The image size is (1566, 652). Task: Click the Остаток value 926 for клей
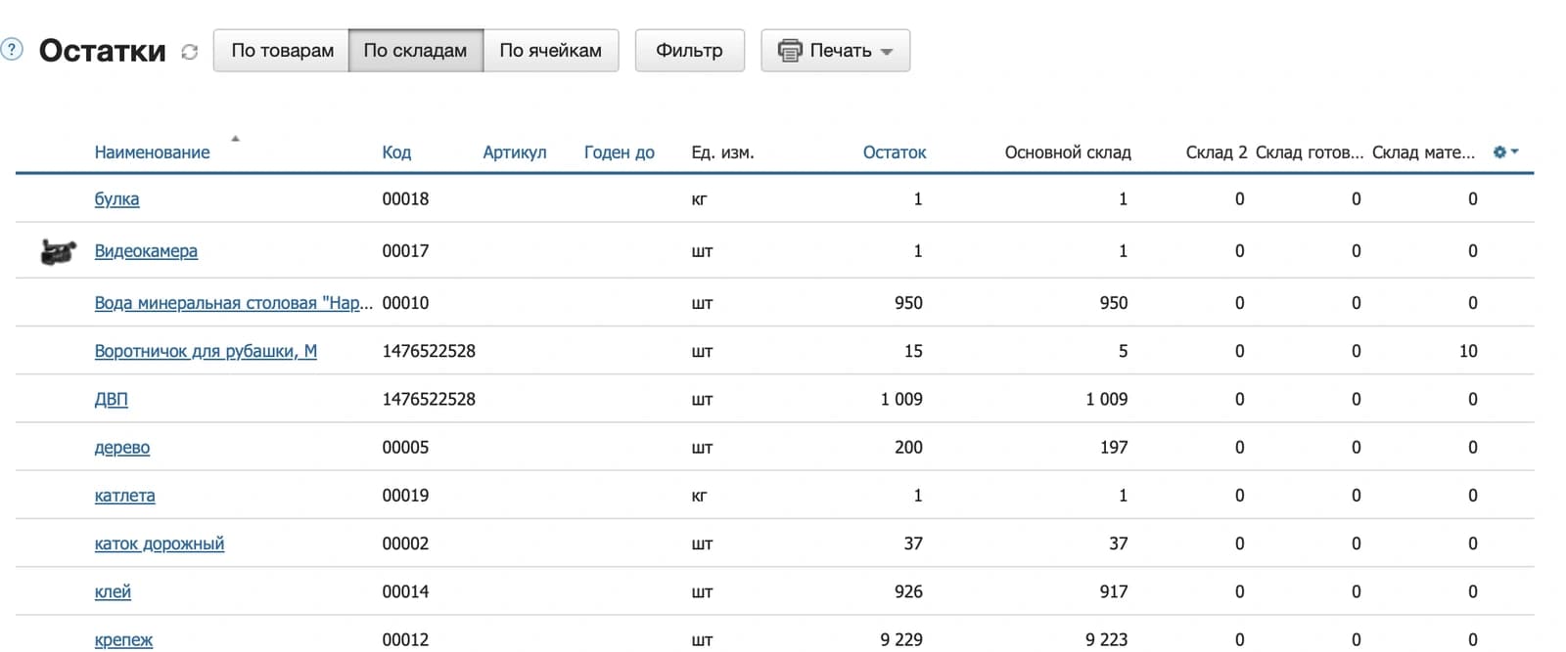(908, 591)
